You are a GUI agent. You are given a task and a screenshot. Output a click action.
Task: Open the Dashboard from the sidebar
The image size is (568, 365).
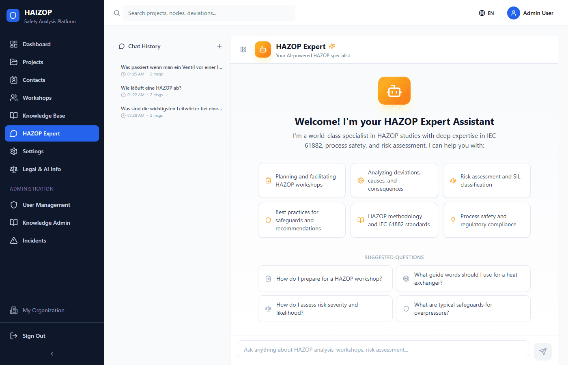pyautogui.click(x=37, y=44)
